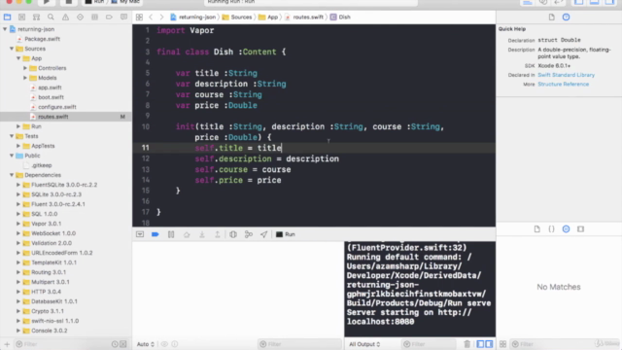Click Step Into in debug bar

tap(202, 234)
